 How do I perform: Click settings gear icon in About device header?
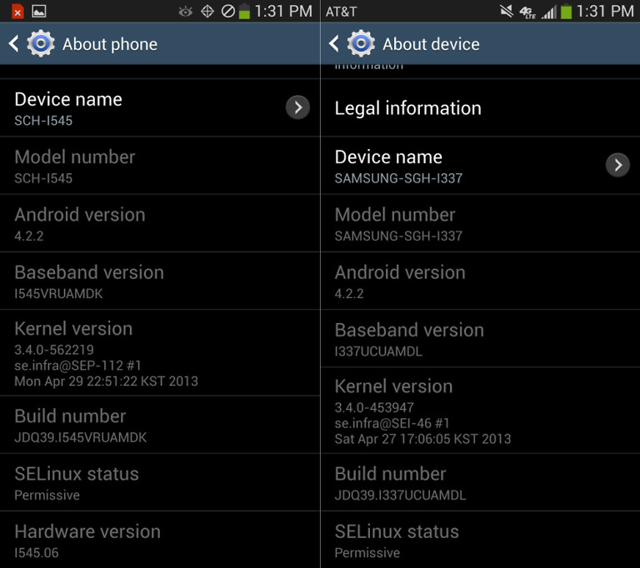coord(361,44)
